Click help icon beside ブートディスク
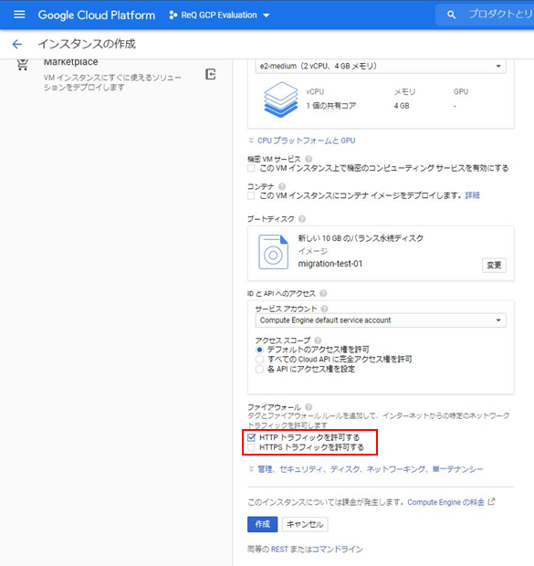This screenshot has height=566, width=534. pos(302,219)
